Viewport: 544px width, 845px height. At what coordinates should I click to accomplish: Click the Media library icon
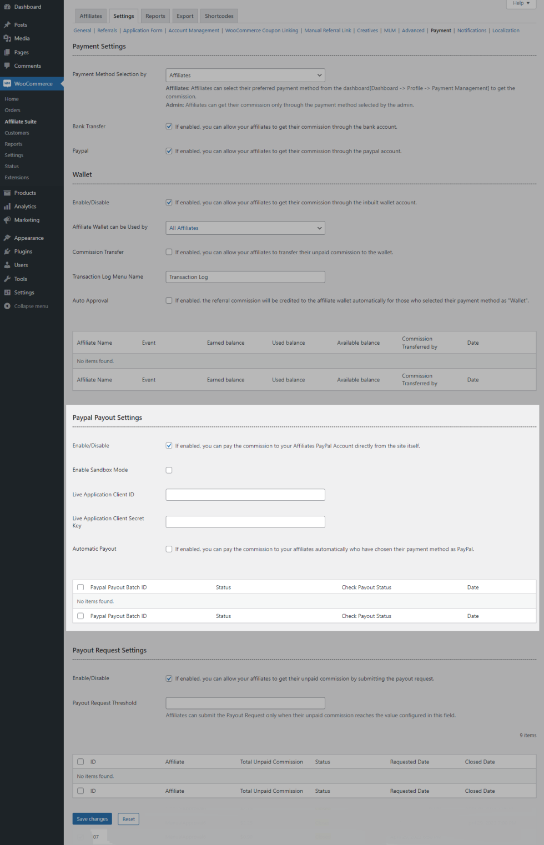pos(7,38)
